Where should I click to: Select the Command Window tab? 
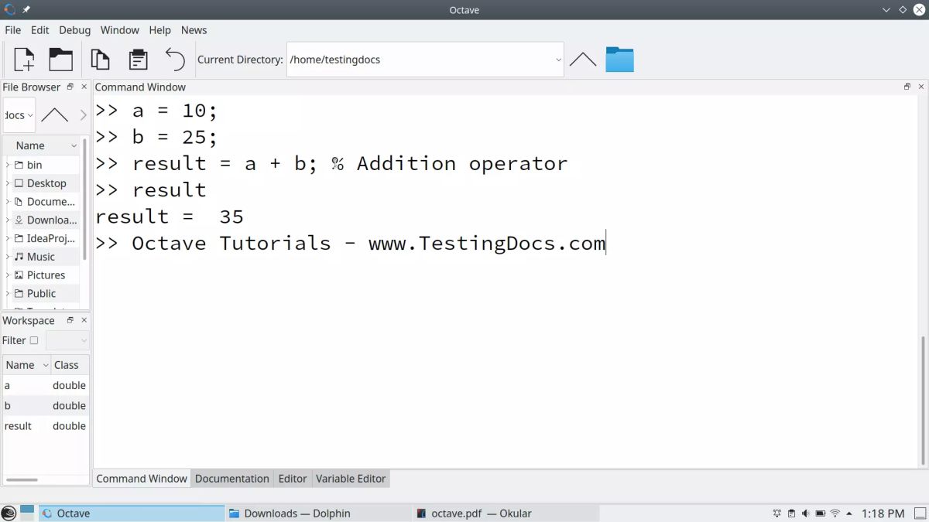pos(142,479)
